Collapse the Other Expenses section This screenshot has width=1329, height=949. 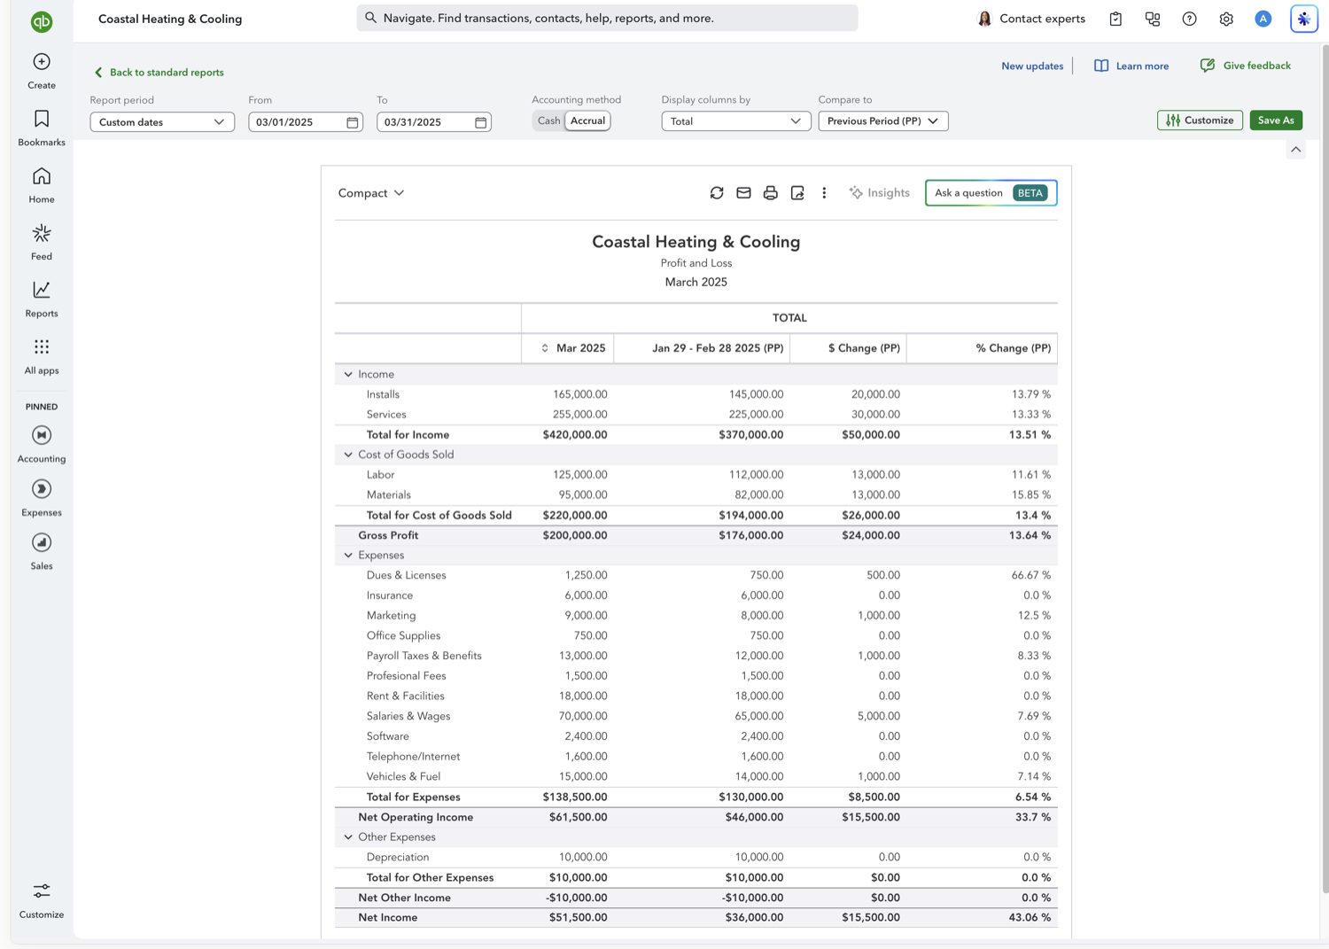(x=348, y=837)
